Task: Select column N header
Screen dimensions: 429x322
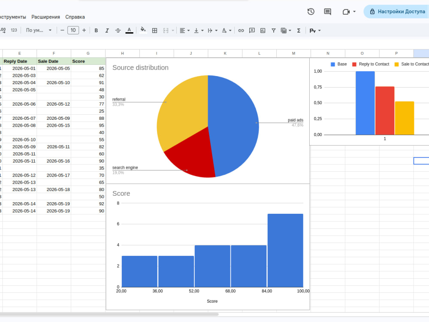Action: click(x=328, y=53)
